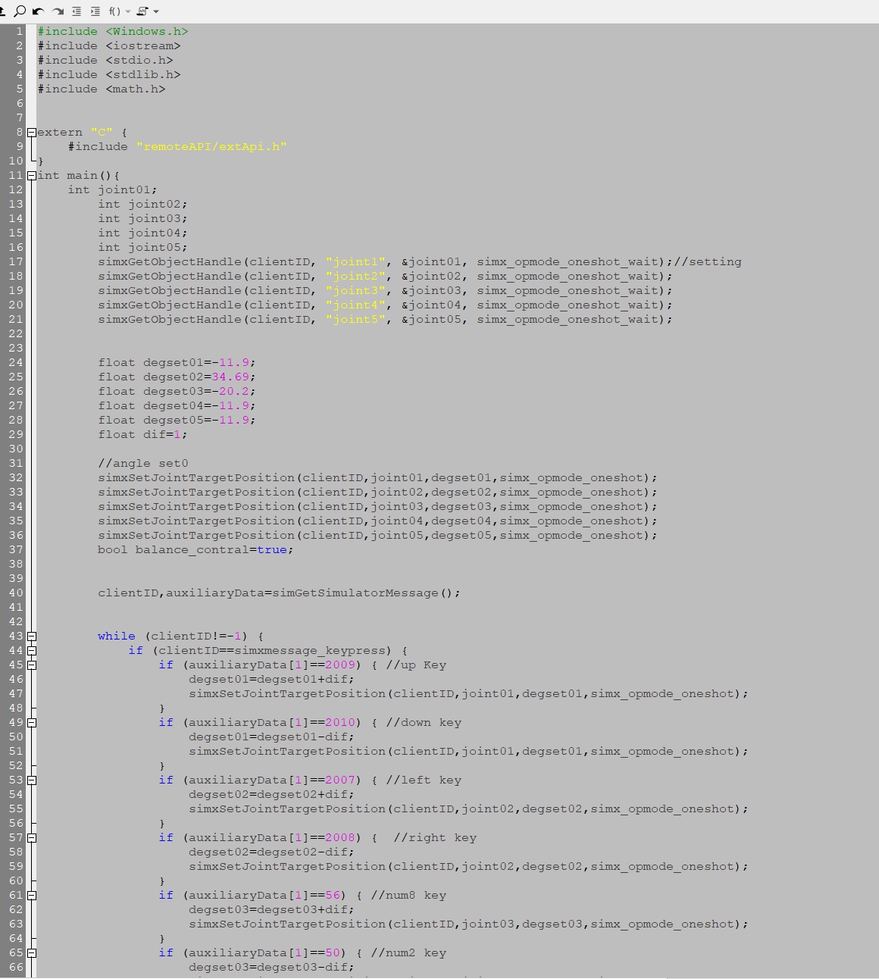The height and width of the screenshot is (979, 879).
Task: Click the "joint3" string literal
Action: coord(355,290)
